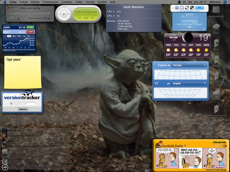Click the camera capture icon in screenshot widget
This screenshot has width=230, height=172.
[x=199, y=7]
